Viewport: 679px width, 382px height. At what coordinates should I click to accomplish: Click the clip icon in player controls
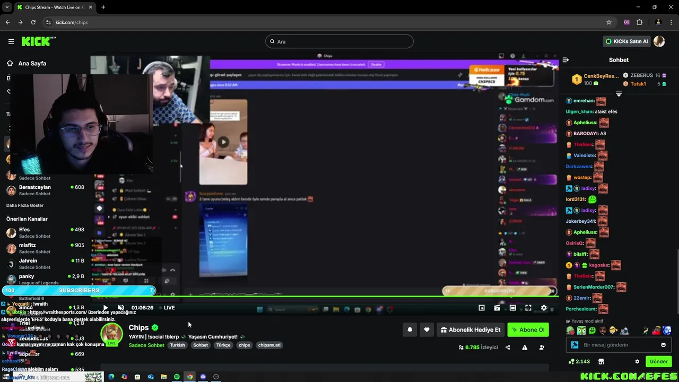[x=497, y=308]
